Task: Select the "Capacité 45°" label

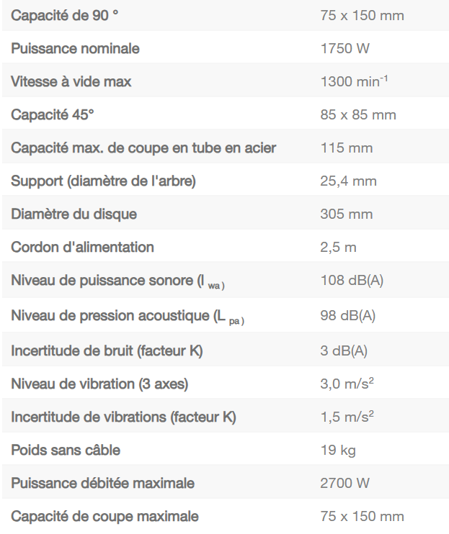Action: pyautogui.click(x=53, y=115)
